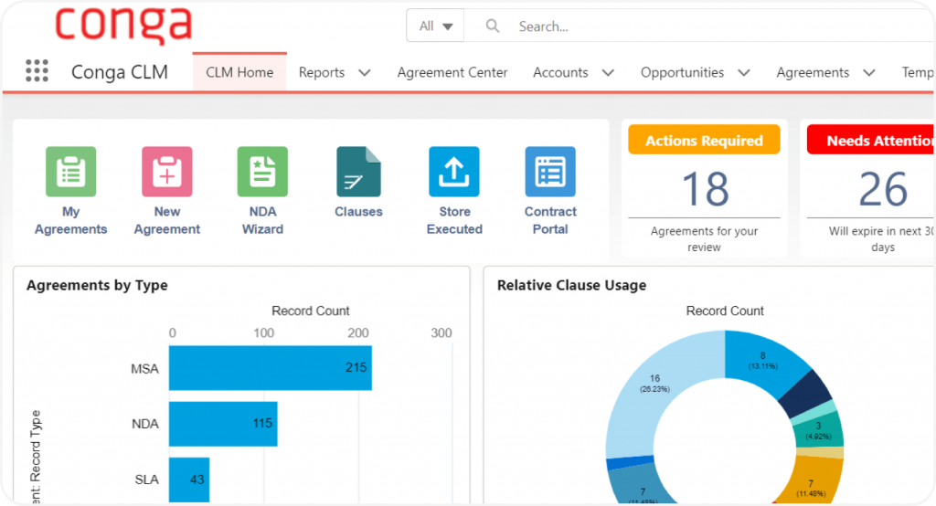The height and width of the screenshot is (506, 936).
Task: Click the pink New Agreement icon
Action: (x=166, y=172)
